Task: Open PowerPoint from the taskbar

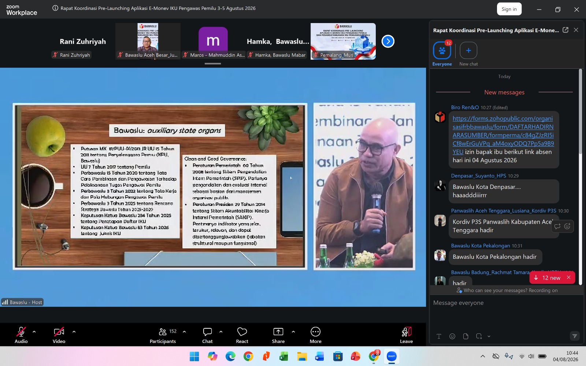Action: (x=355, y=356)
